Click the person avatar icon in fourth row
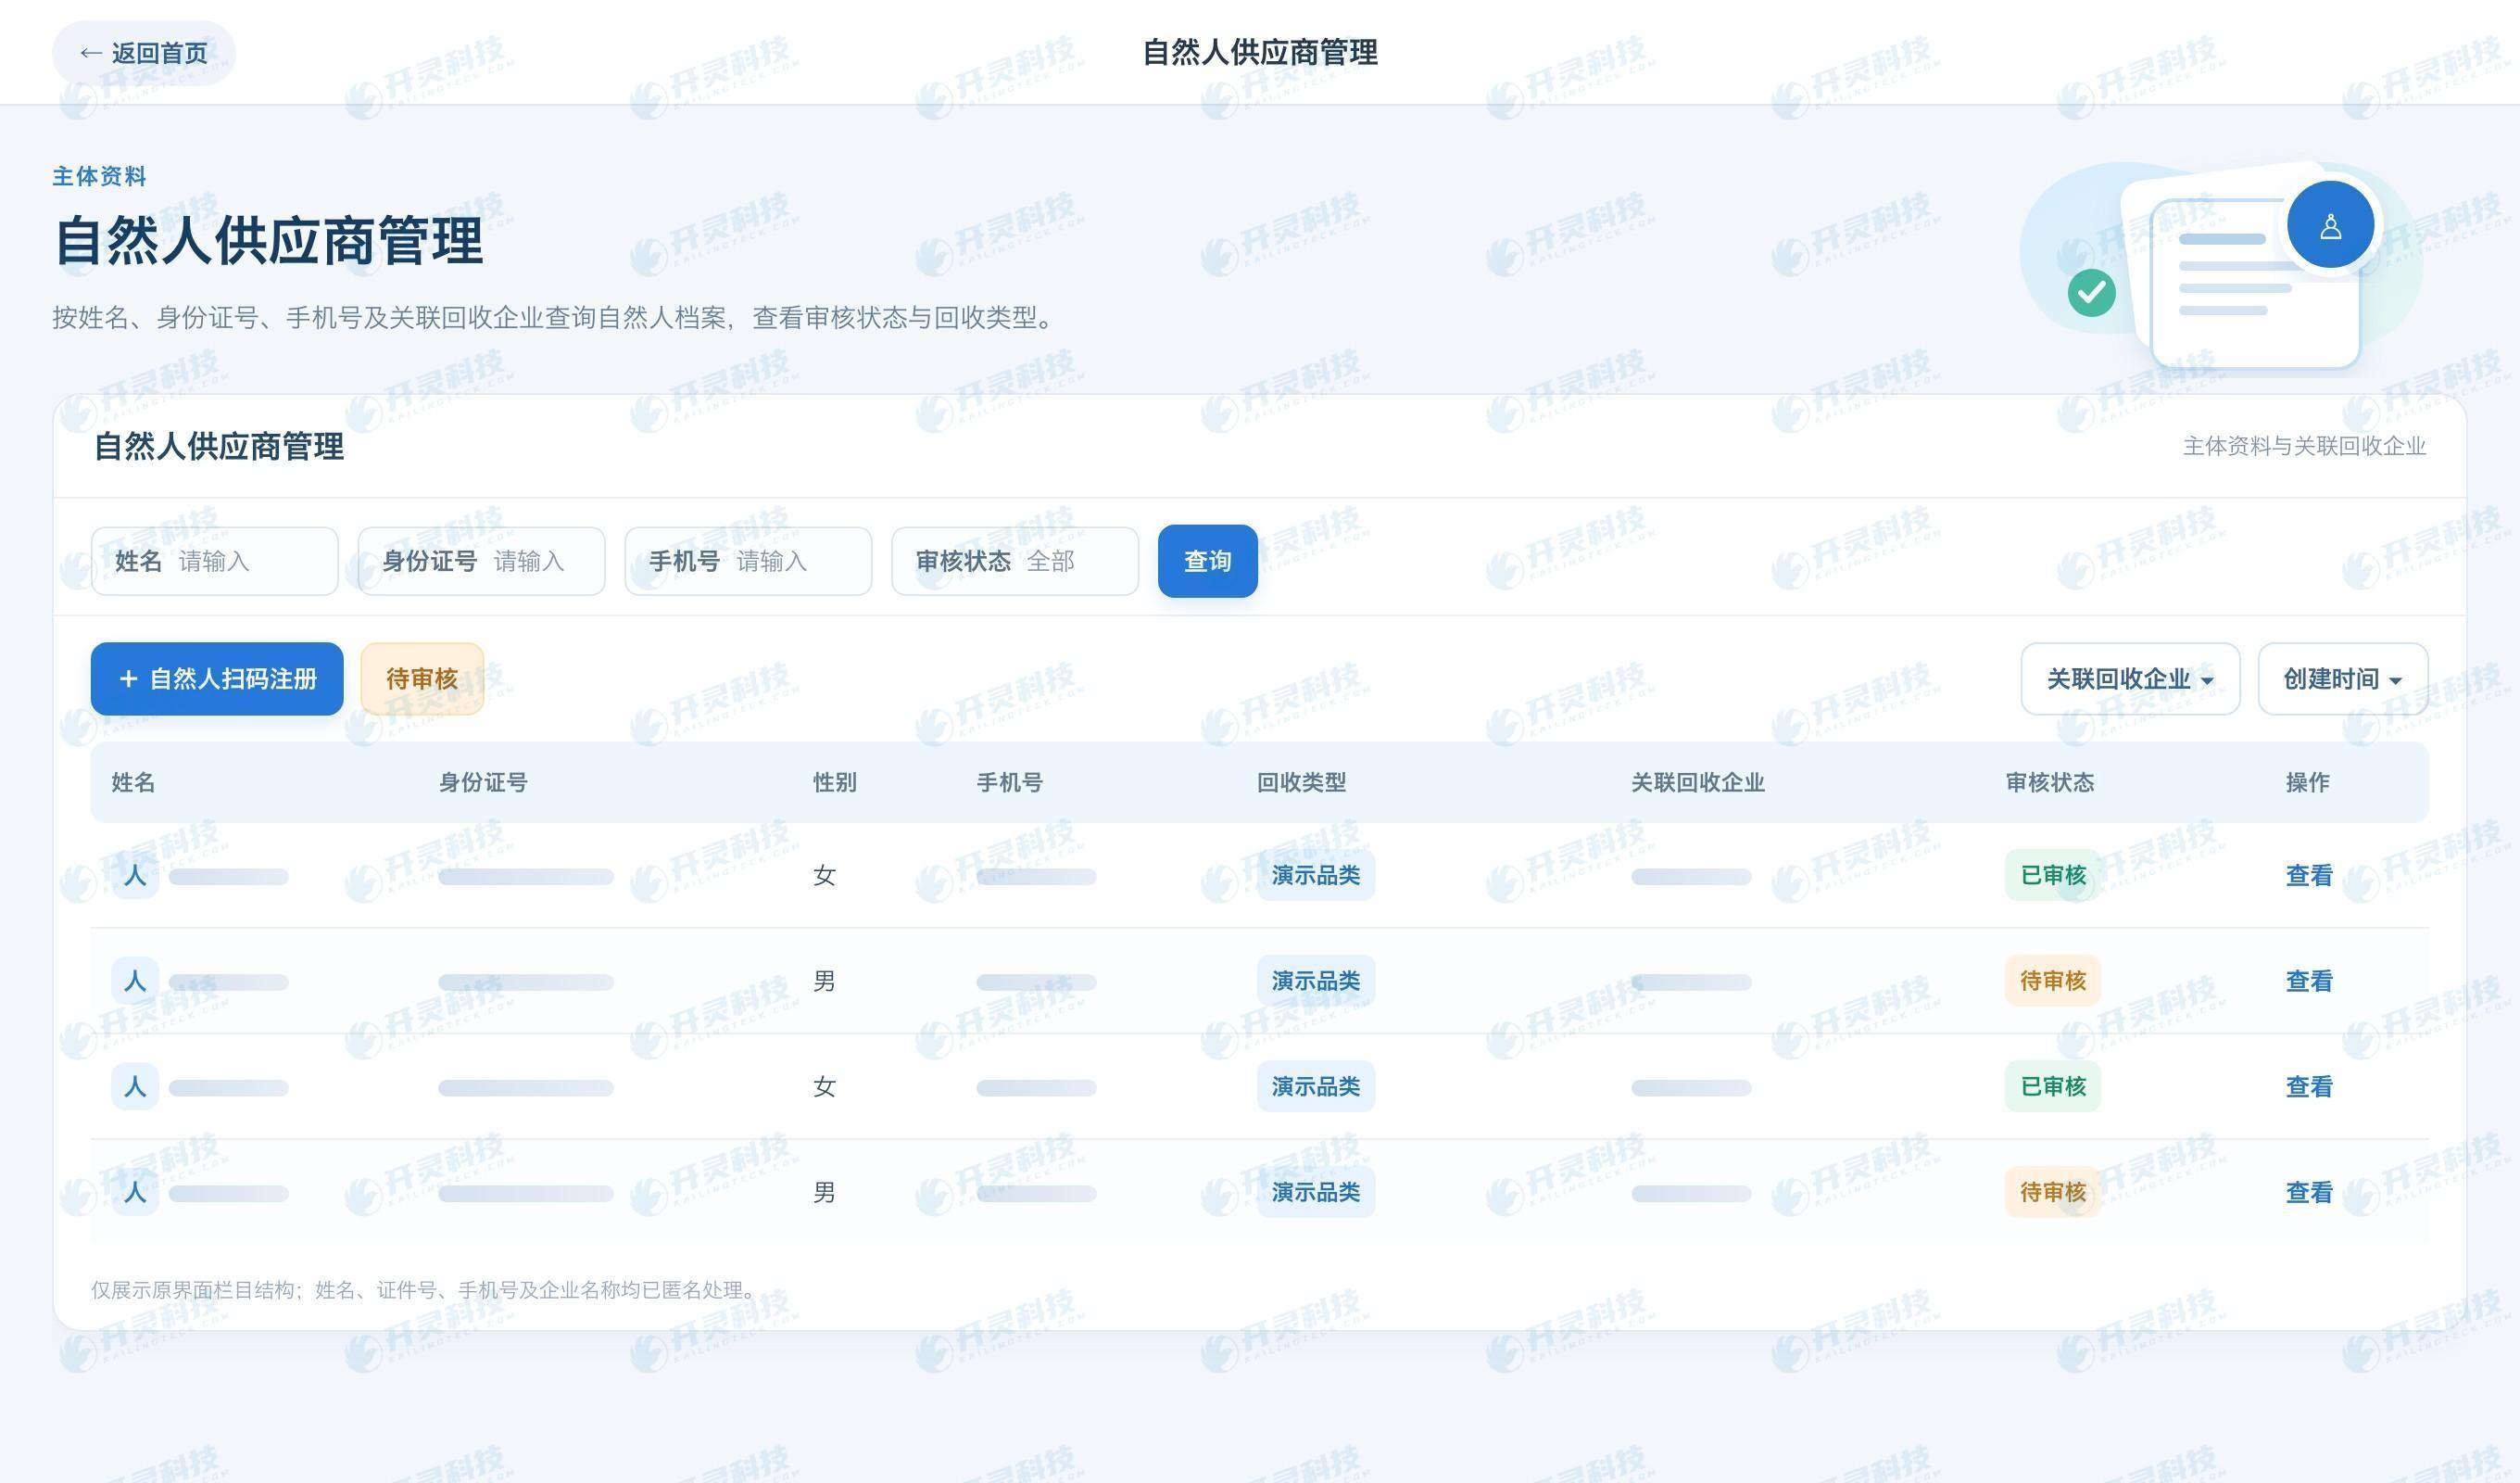The image size is (2520, 1483). pyautogui.click(x=135, y=1193)
